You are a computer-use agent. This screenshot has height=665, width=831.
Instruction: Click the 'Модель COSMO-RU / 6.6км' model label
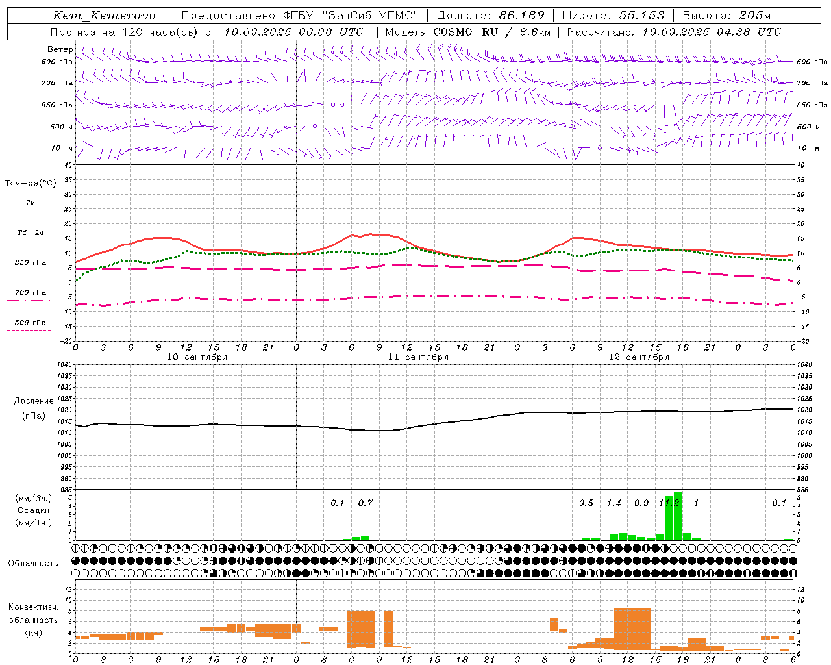coord(467,32)
